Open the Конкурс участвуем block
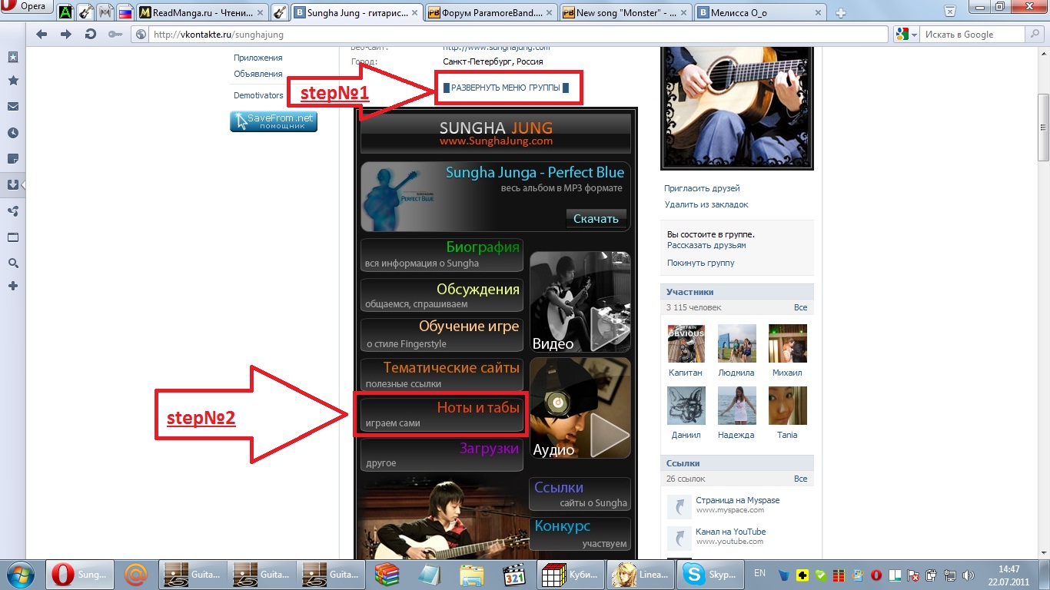 (580, 534)
